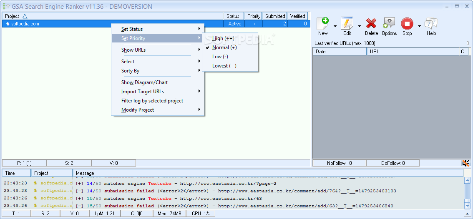The height and width of the screenshot is (219, 473).
Task: Click the Active status cell
Action: pos(234,24)
